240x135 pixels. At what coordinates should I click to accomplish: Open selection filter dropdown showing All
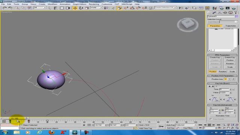click(x=40, y=7)
